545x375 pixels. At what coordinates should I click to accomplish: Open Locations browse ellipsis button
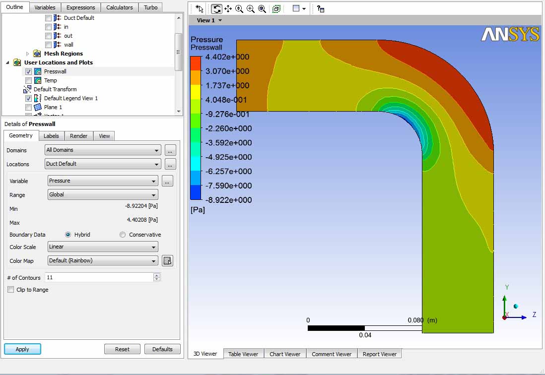170,164
